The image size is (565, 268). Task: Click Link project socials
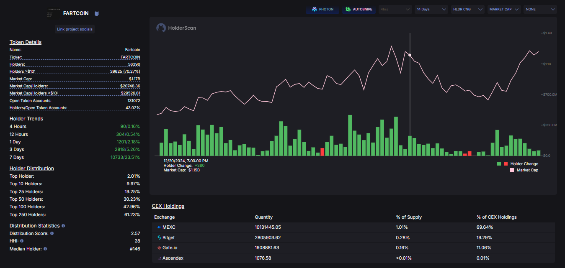[x=75, y=29]
